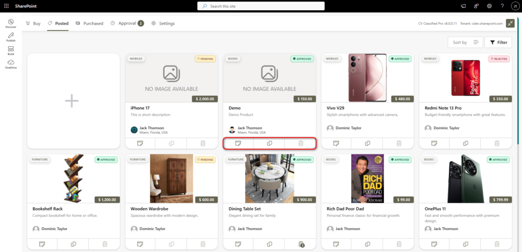The width and height of the screenshot is (522, 252).
Task: Open the SharePoint app launcher grid
Action: (x=6, y=6)
